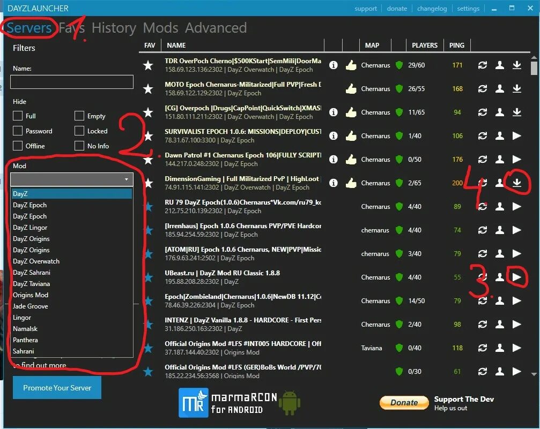Join the INTENZ DayZ Vanilla server
540x429 pixels.
pyautogui.click(x=516, y=324)
